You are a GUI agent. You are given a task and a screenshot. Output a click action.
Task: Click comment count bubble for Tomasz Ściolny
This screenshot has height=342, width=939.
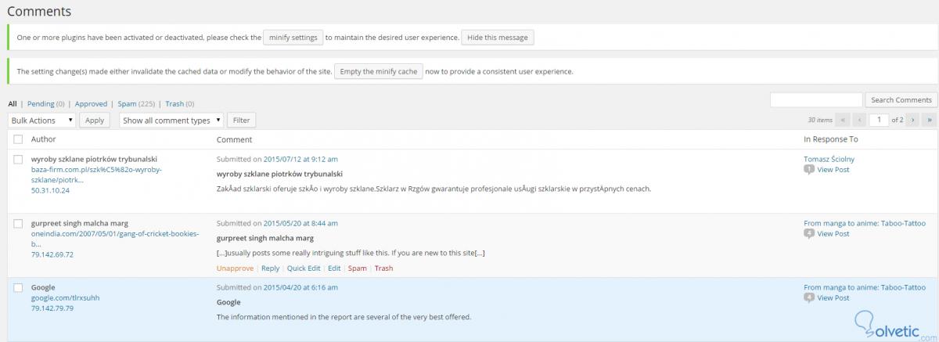point(809,170)
